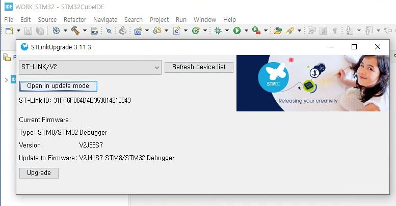Click the STM32 butterfly banner image
Viewport: 396px width, 206px height.
tap(312, 83)
